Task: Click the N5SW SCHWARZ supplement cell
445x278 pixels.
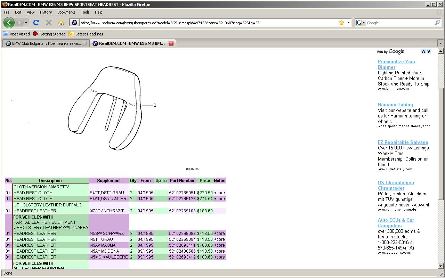Action: 109,234
